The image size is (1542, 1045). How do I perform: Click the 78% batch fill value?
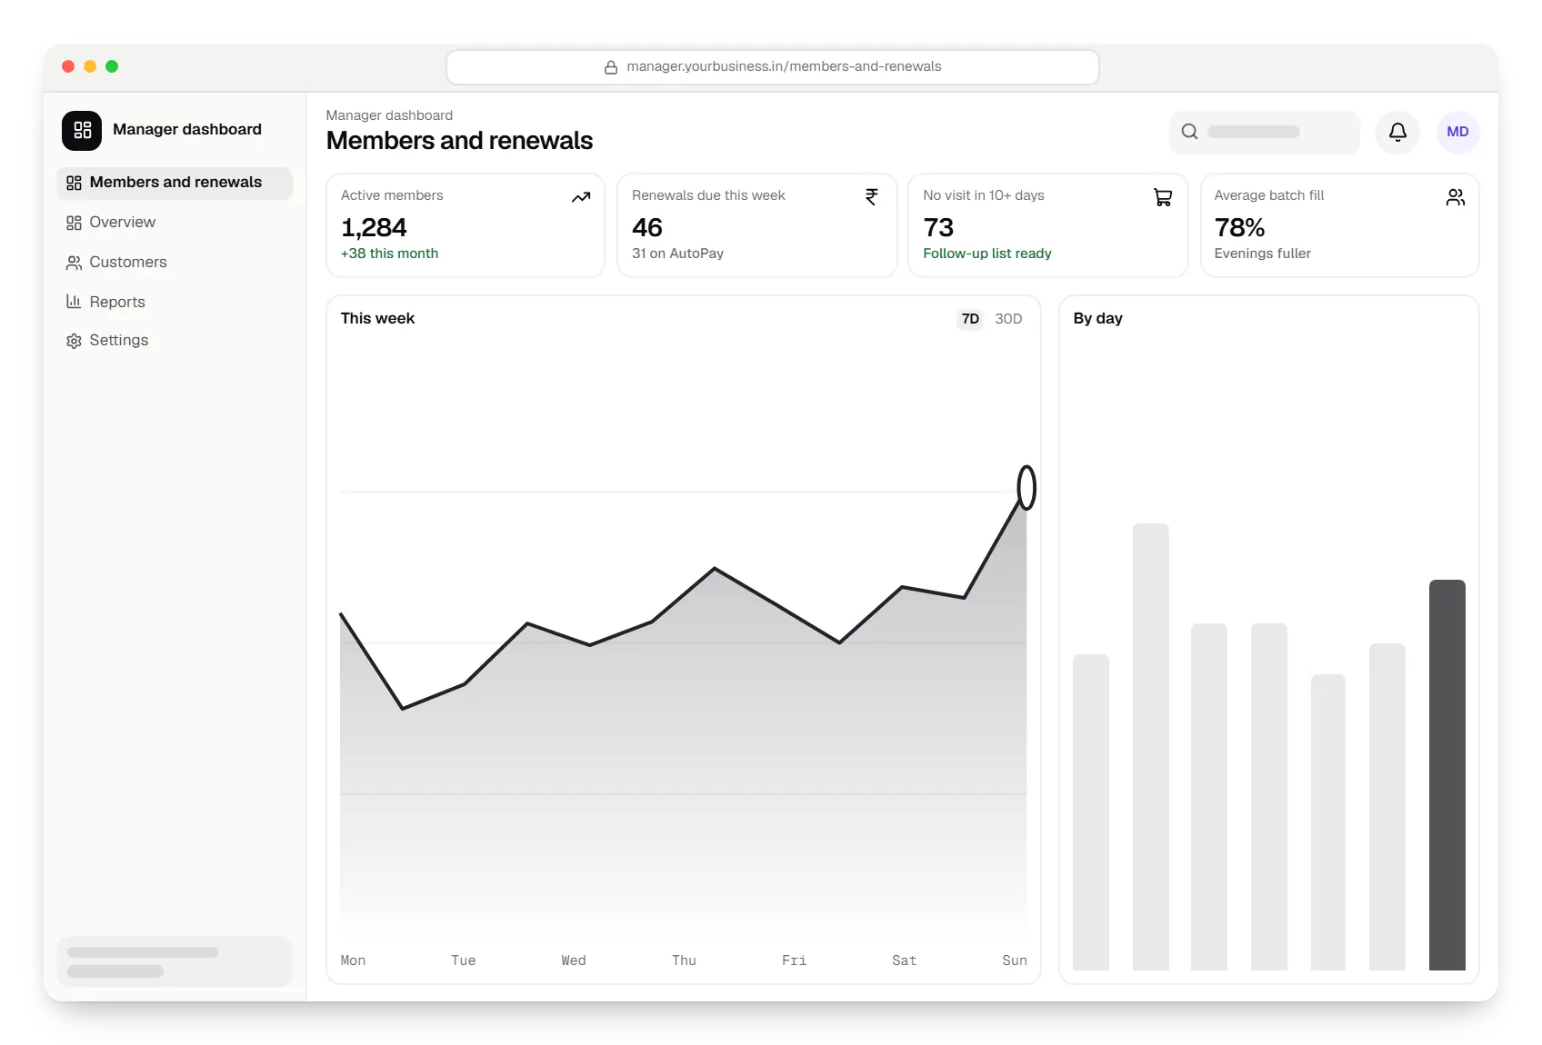[1239, 227]
